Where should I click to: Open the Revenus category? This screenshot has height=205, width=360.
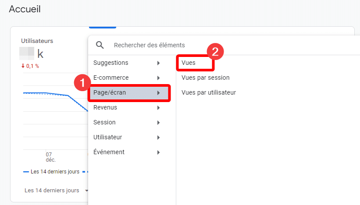tap(105, 108)
